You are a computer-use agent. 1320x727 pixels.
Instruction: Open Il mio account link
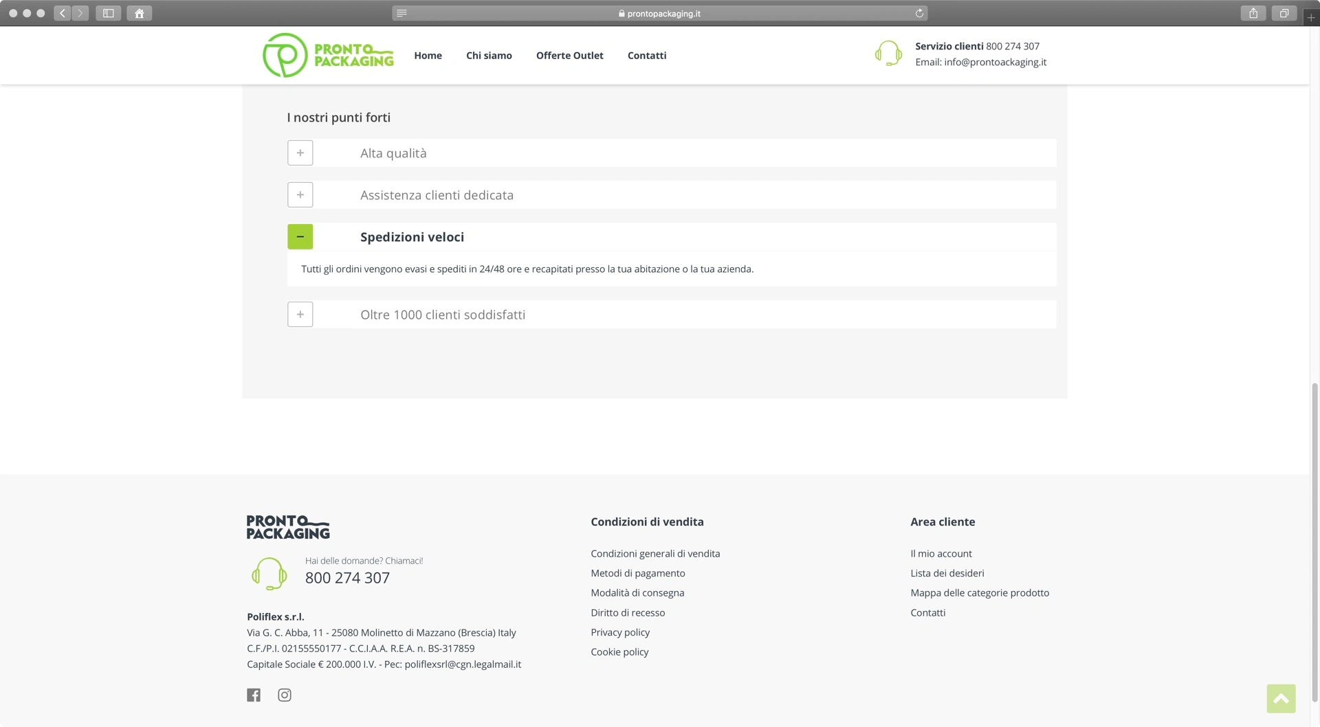(940, 553)
